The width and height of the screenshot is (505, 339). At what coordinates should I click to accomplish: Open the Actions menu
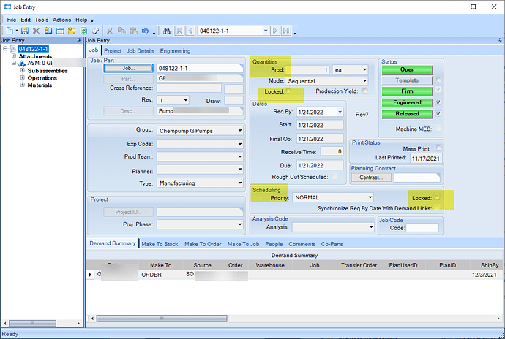pos(61,20)
